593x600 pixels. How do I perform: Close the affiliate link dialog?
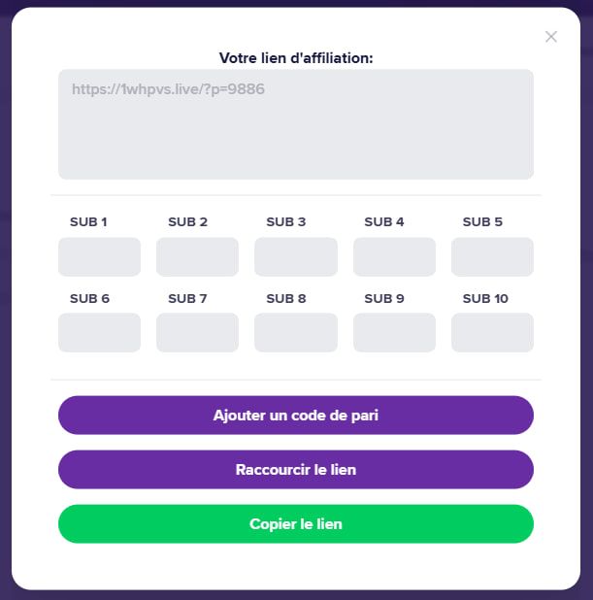pos(551,37)
